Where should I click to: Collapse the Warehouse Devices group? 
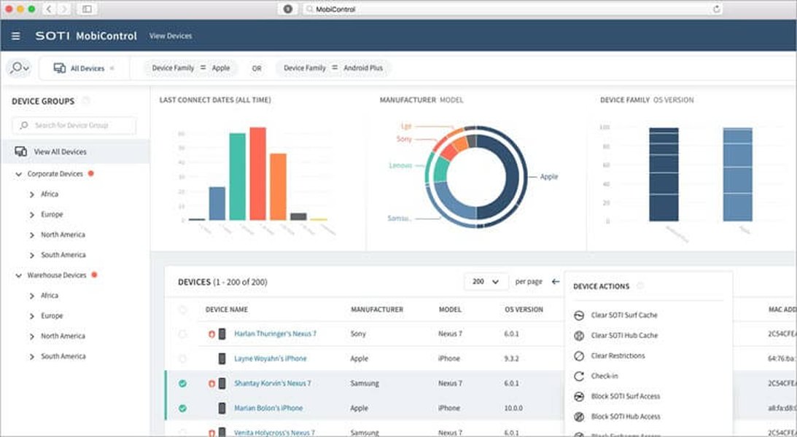click(19, 275)
